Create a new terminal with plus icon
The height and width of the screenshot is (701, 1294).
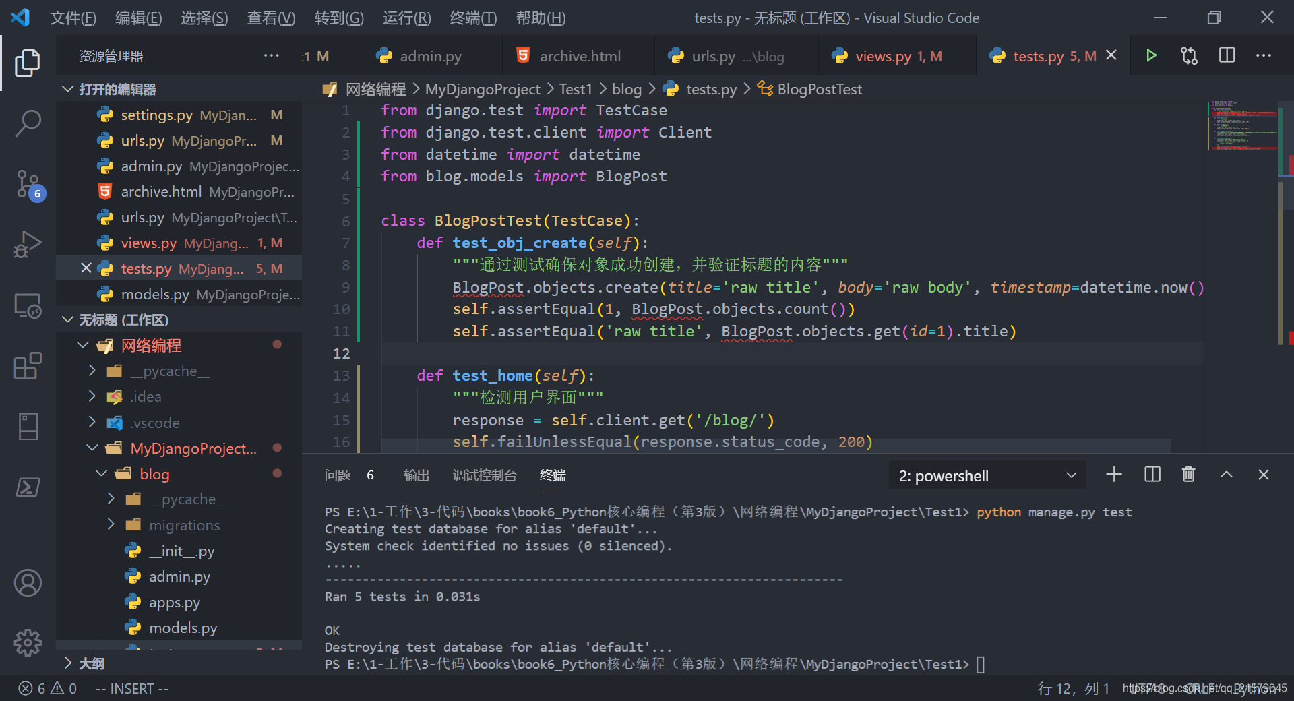click(1114, 475)
